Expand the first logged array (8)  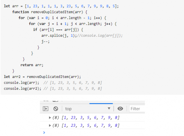(50, 118)
